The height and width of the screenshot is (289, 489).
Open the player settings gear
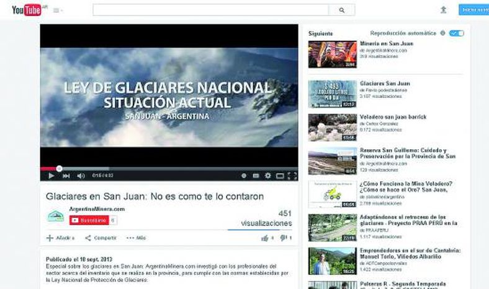pos(267,176)
